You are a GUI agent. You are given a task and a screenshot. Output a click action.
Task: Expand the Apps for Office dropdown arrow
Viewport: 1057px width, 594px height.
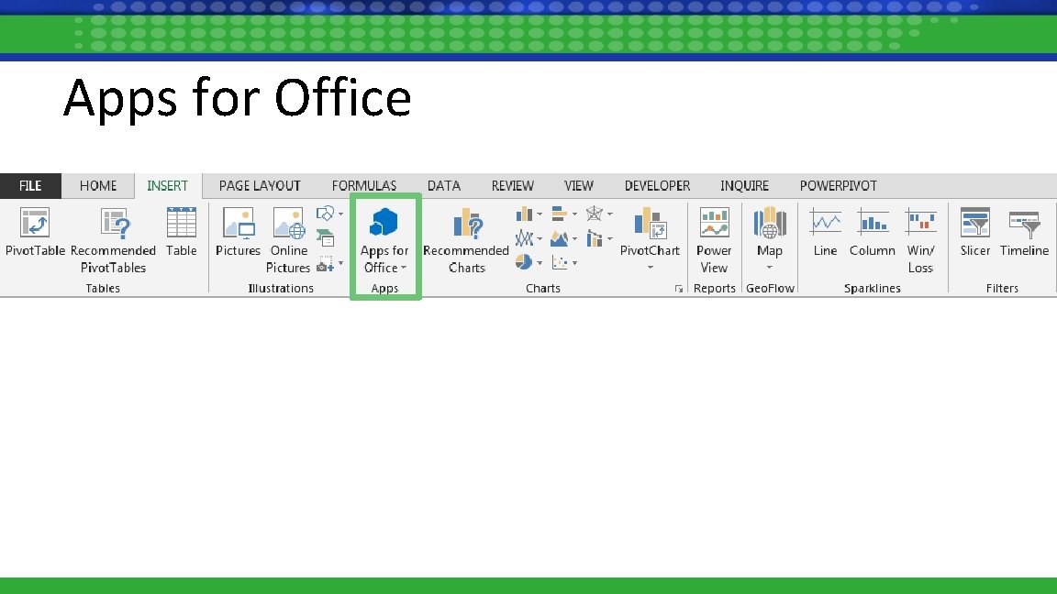(404, 268)
